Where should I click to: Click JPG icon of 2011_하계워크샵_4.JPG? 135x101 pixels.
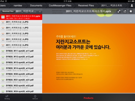click(x=3, y=40)
